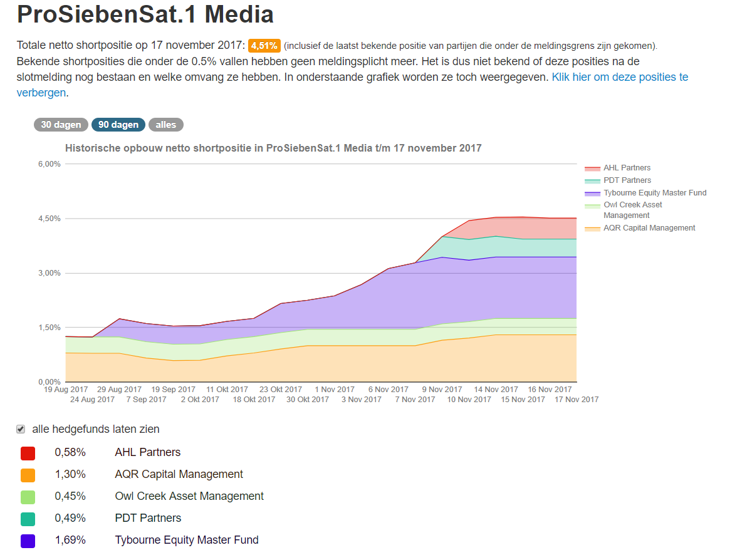Click the 0,45% value for Owl Creek
Image resolution: width=752 pixels, height=560 pixels.
[x=70, y=496]
